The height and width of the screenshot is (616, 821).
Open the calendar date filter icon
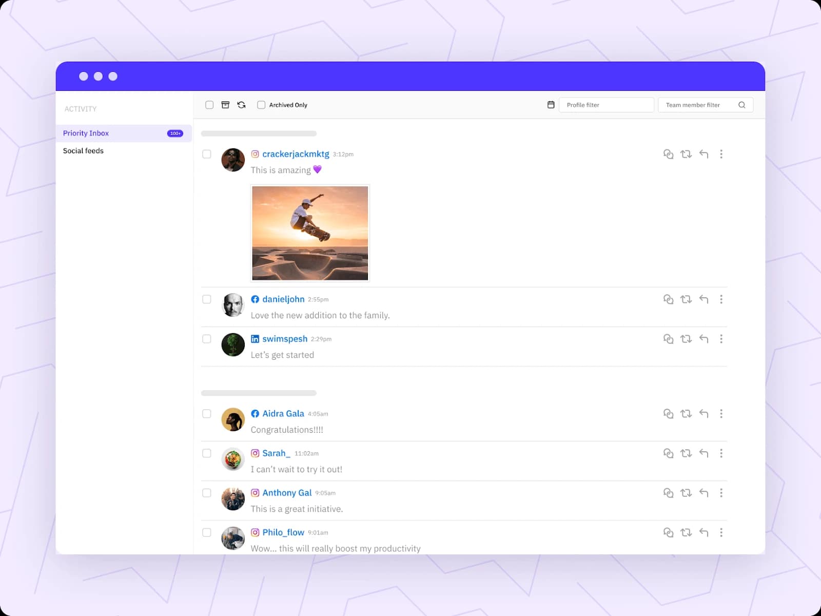(551, 105)
